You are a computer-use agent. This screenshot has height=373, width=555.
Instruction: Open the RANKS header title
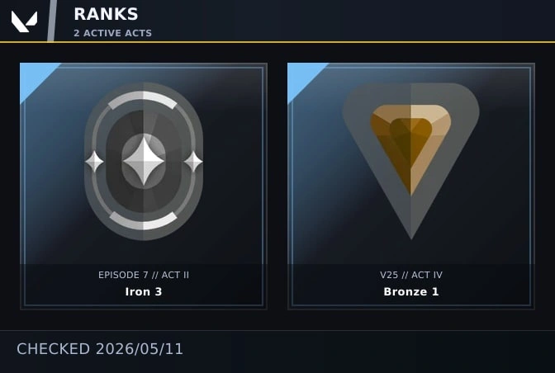point(106,15)
